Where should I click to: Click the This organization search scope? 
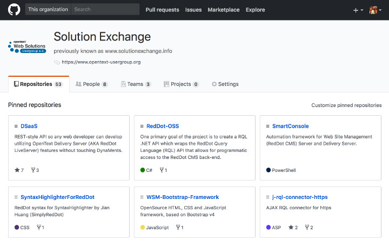pos(48,9)
